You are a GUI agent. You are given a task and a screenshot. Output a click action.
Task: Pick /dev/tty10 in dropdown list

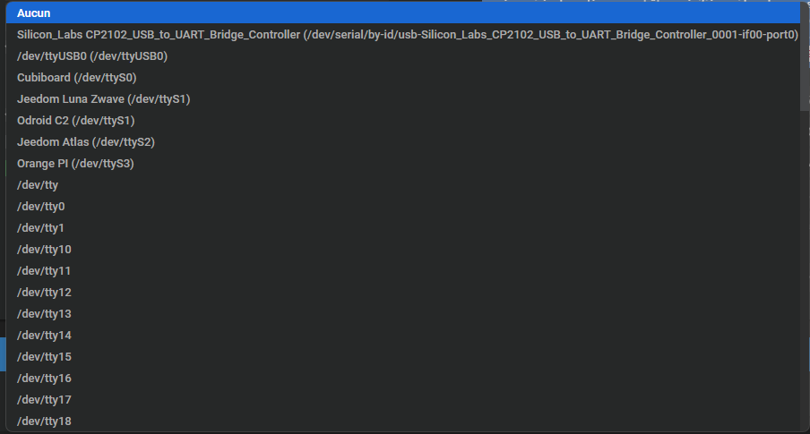(44, 250)
